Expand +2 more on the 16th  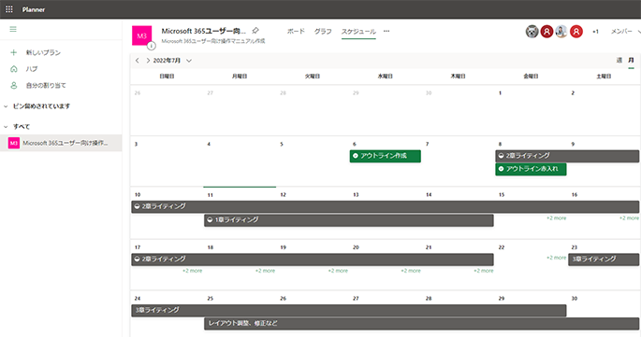[629, 218]
